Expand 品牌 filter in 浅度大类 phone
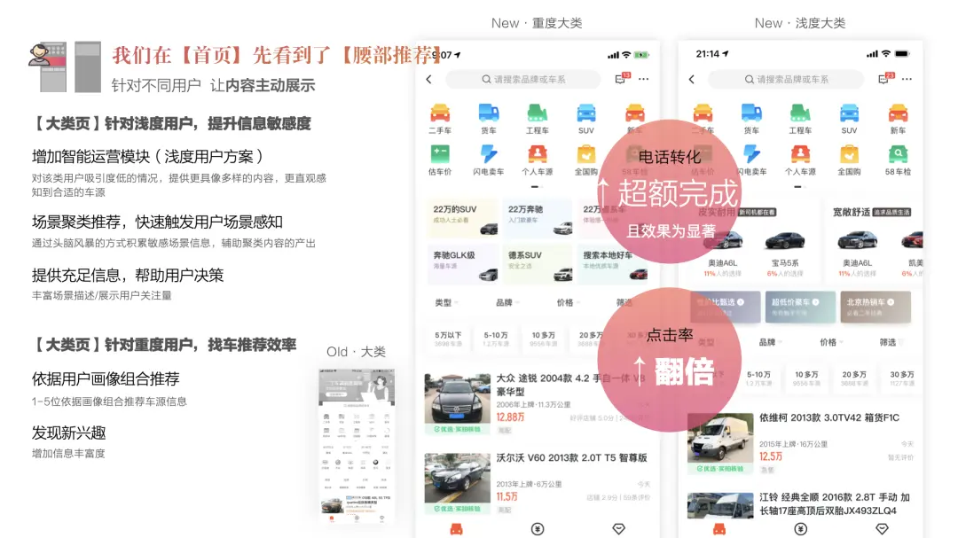 coord(771,342)
